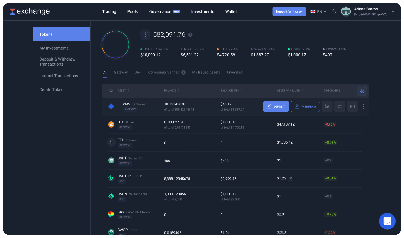Image resolution: width=404 pixels, height=238 pixels.
Task: Click the Bitcoin token icon
Action: 111,124
